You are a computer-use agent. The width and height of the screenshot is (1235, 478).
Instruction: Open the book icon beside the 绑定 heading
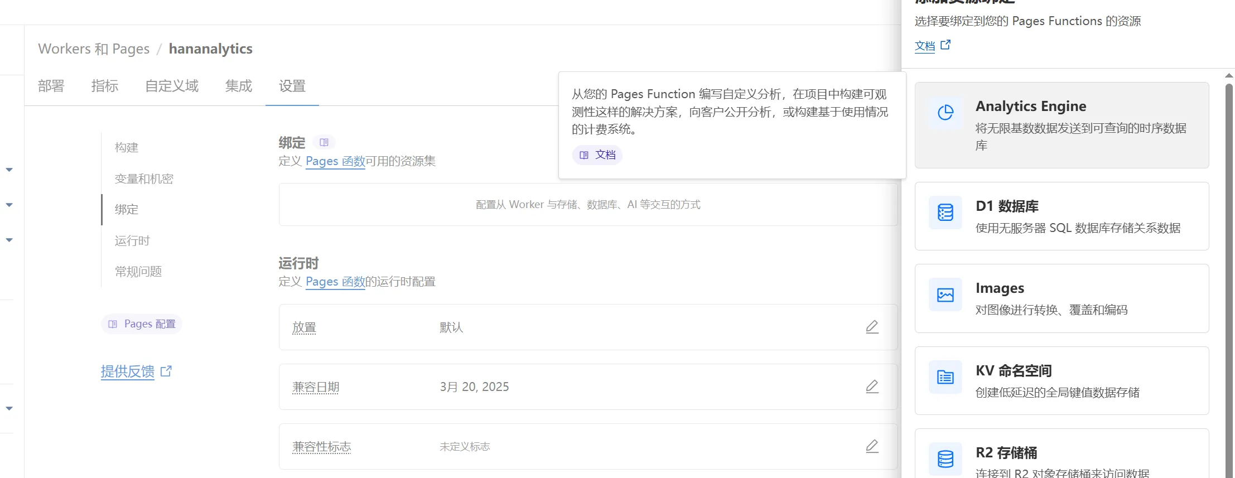[x=324, y=142]
